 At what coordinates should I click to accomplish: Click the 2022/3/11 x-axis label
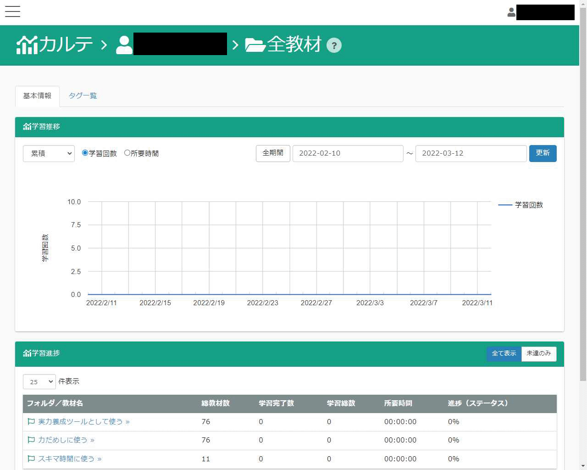tap(477, 303)
